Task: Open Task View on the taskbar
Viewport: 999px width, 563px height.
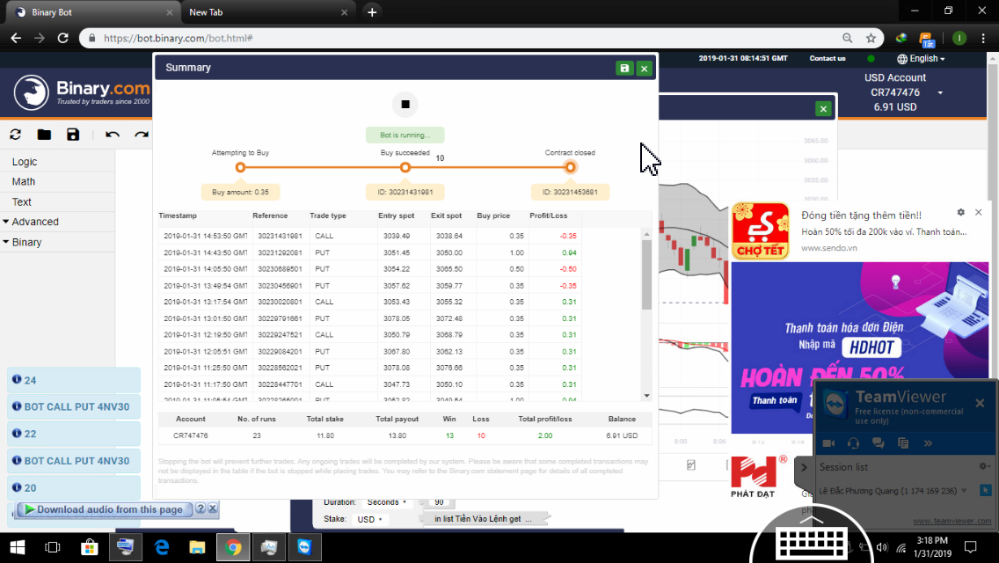Action: 52,548
